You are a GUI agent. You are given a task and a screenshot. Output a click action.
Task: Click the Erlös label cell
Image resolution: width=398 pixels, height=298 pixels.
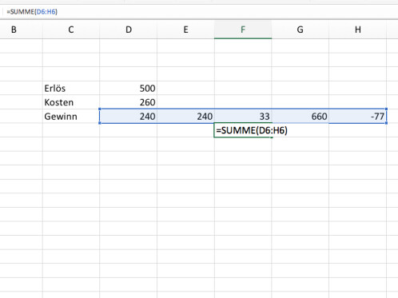click(x=71, y=88)
